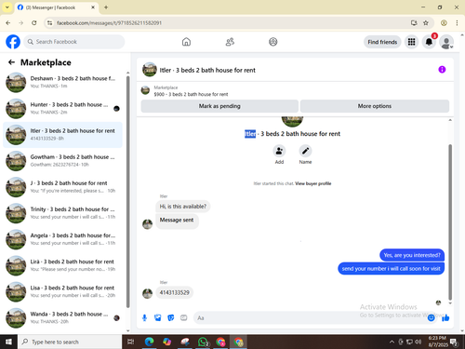Open Gowtham conversation in list

[x=63, y=161]
